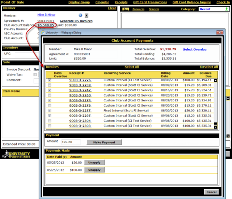Click the X icon beside member name
Viewport: 232px width, 199px height.
tap(87, 16)
